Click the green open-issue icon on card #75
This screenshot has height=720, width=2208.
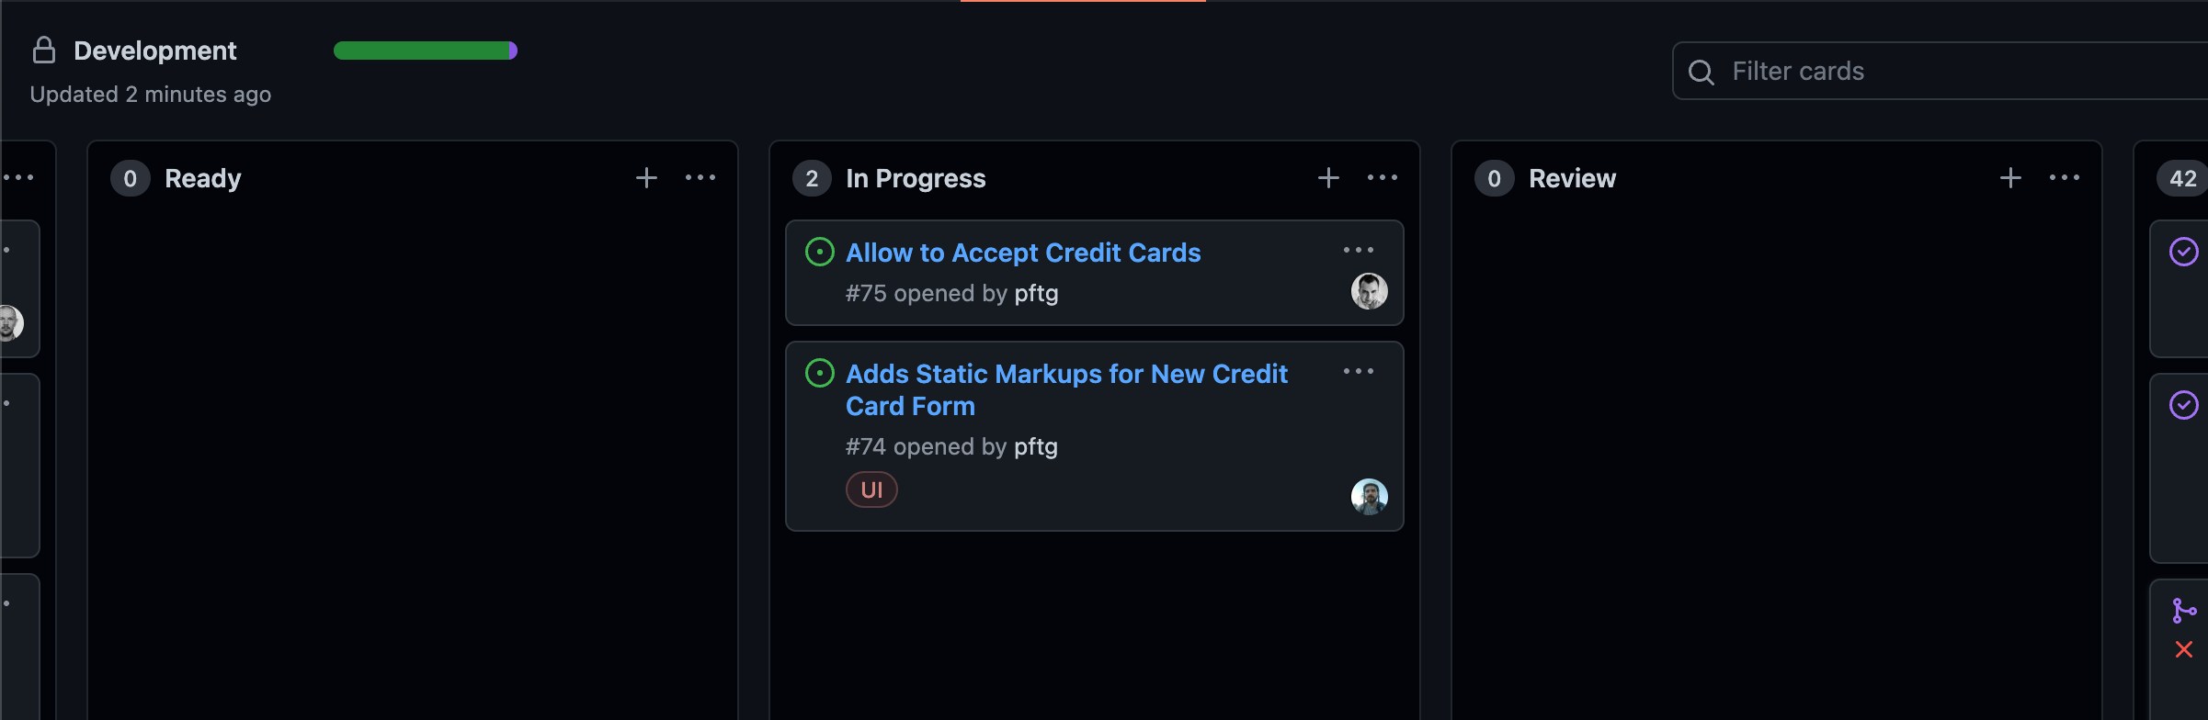819,251
